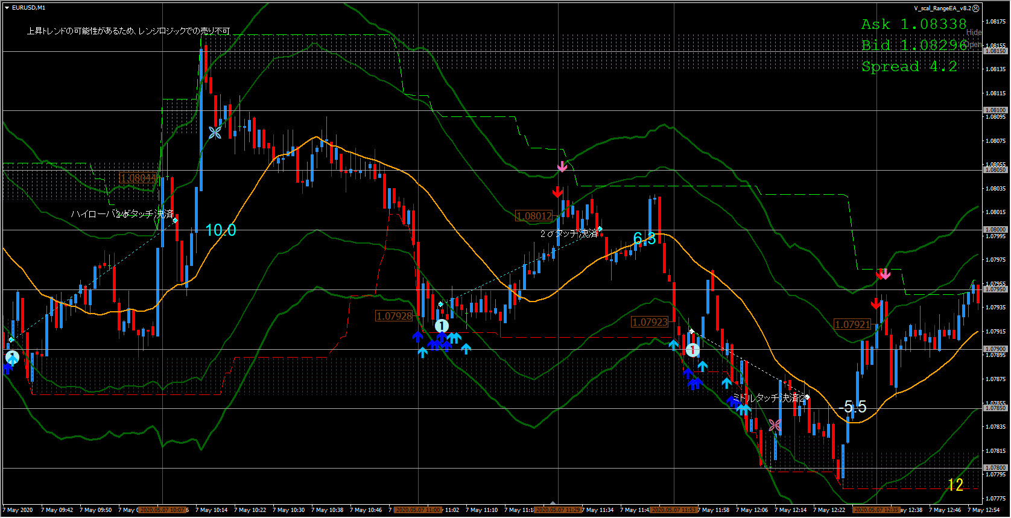Click the 2020.05.07 11:29 time marker
The width and height of the screenshot is (1011, 518).
[x=558, y=510]
